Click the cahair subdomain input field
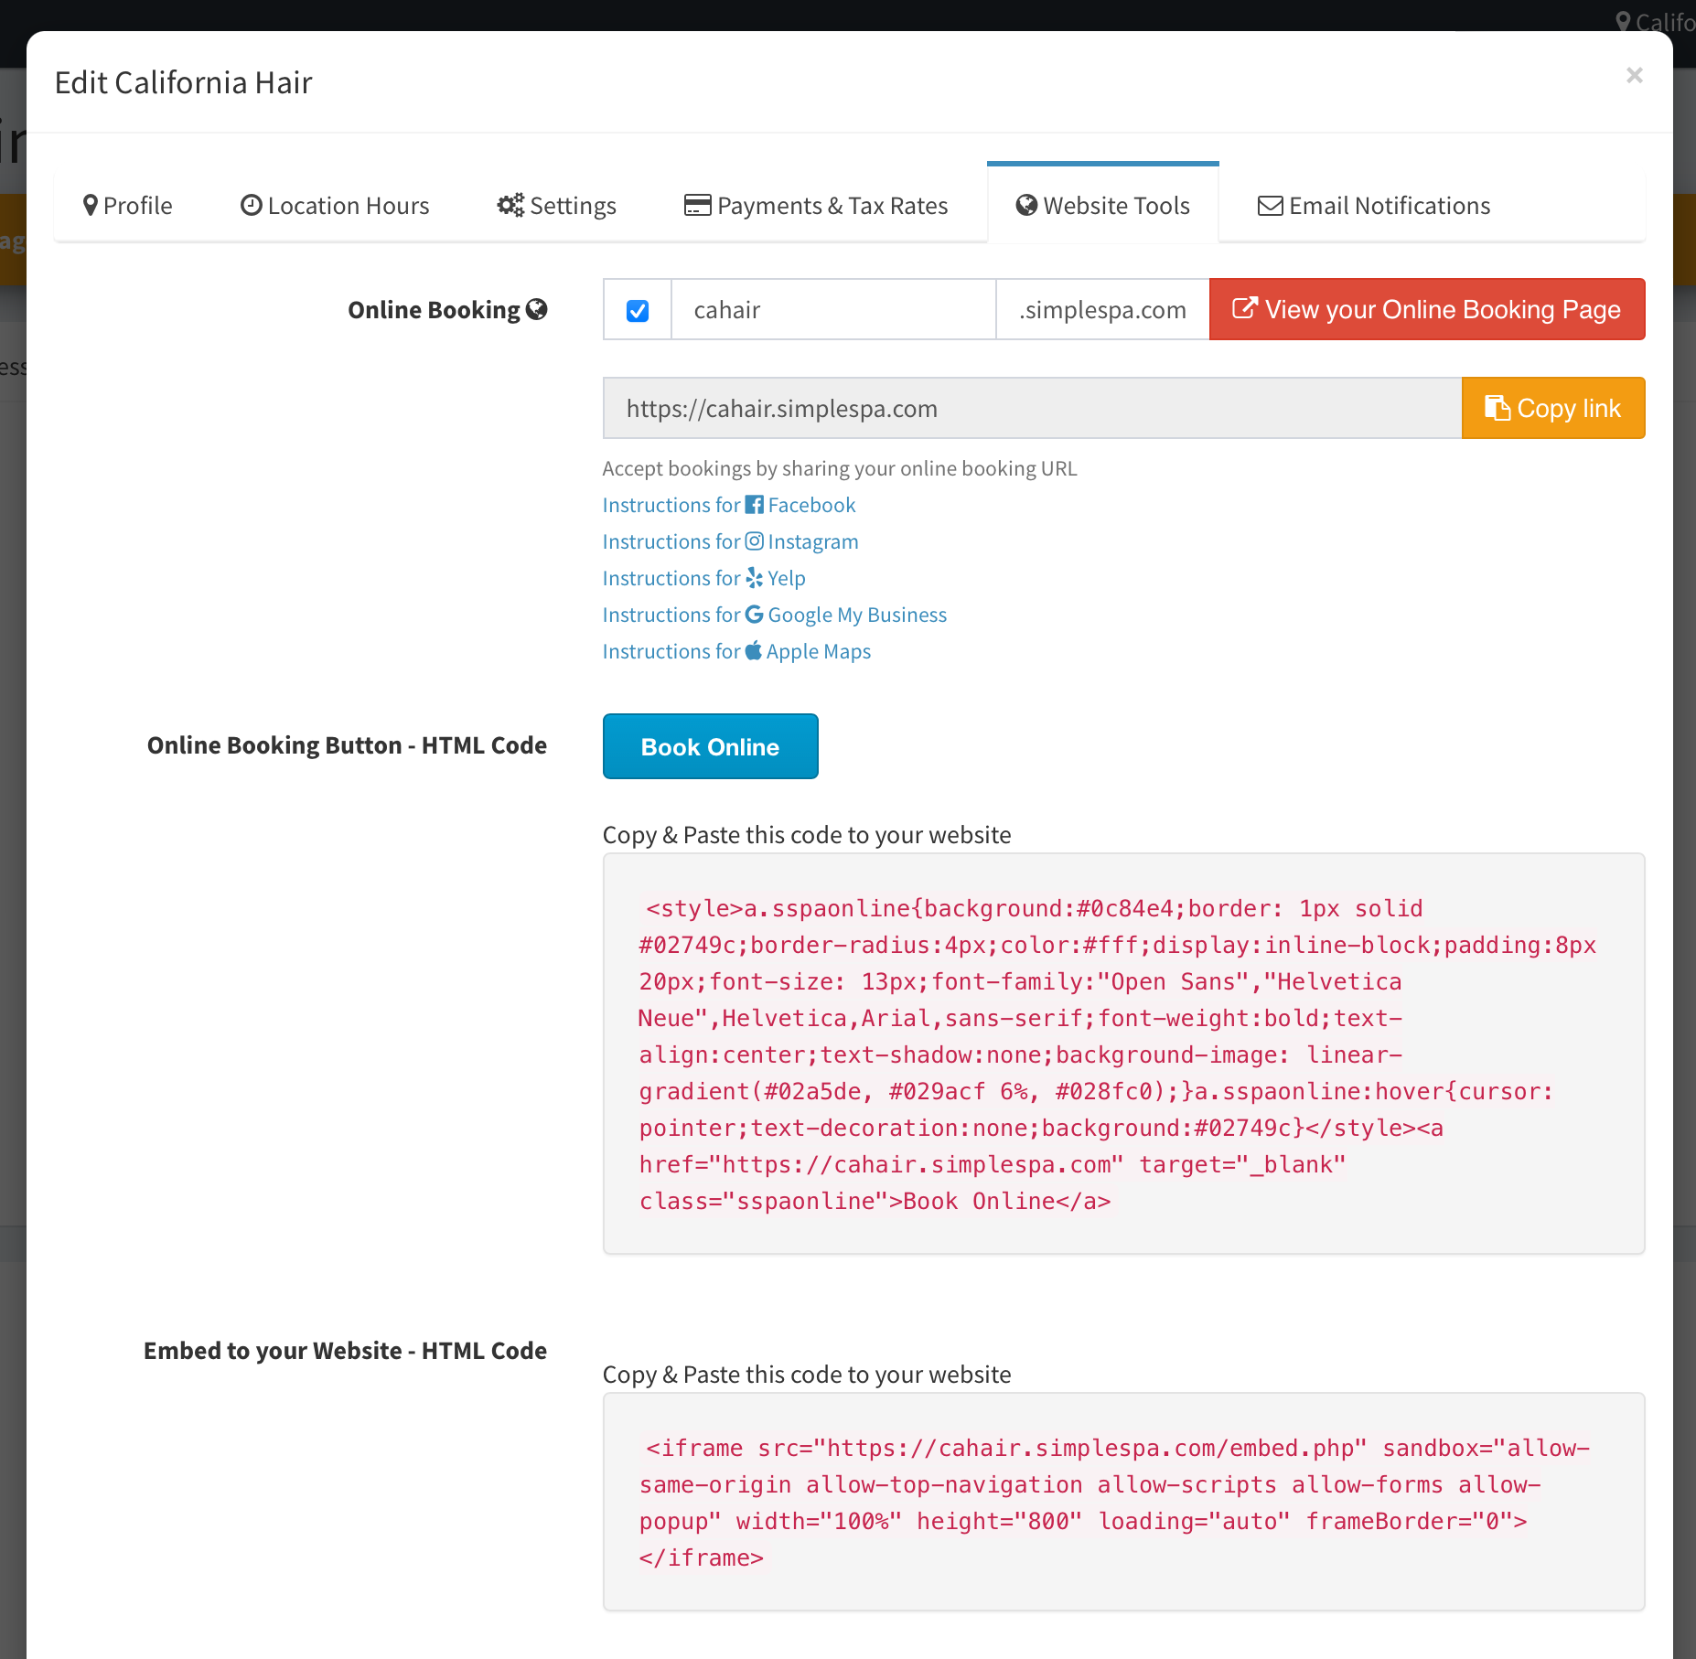 pos(832,310)
